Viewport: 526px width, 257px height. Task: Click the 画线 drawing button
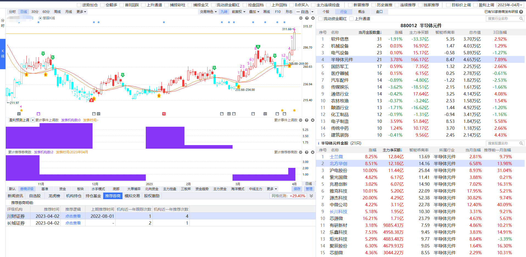pos(267,12)
